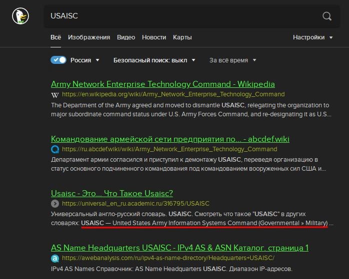This screenshot has width=349, height=279.
Task: Click the universal_en_ru.academic.ru URL
Action: pyautogui.click(x=136, y=204)
